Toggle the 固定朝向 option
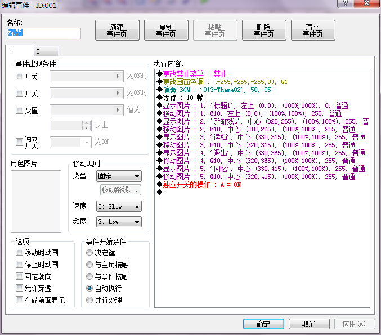This screenshot has width=381, height=335. tap(19, 276)
